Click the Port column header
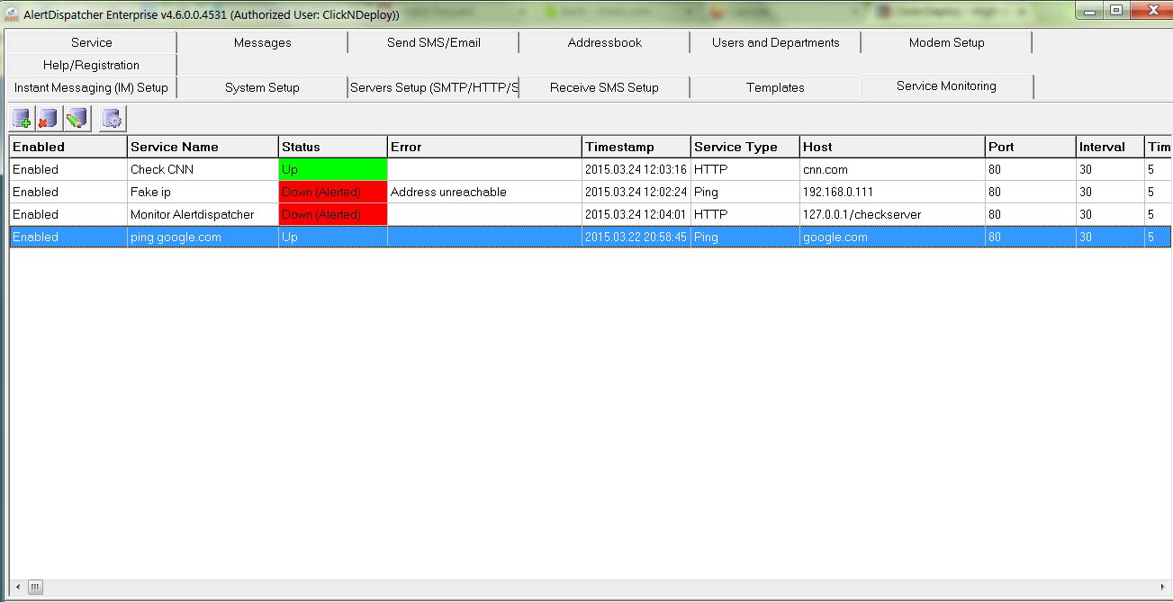 coord(1031,147)
